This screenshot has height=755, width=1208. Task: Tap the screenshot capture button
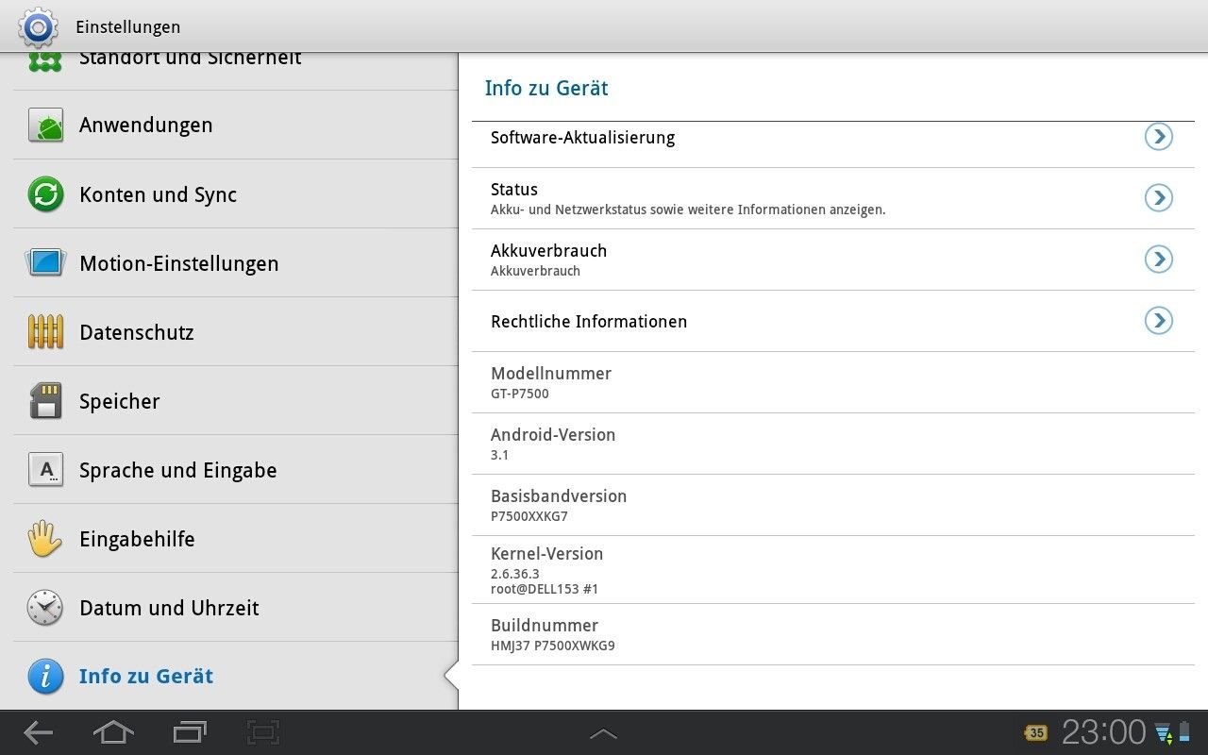tap(263, 732)
